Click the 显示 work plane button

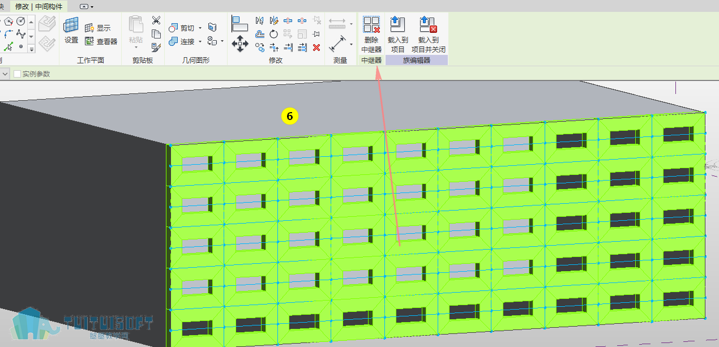pyautogui.click(x=98, y=28)
